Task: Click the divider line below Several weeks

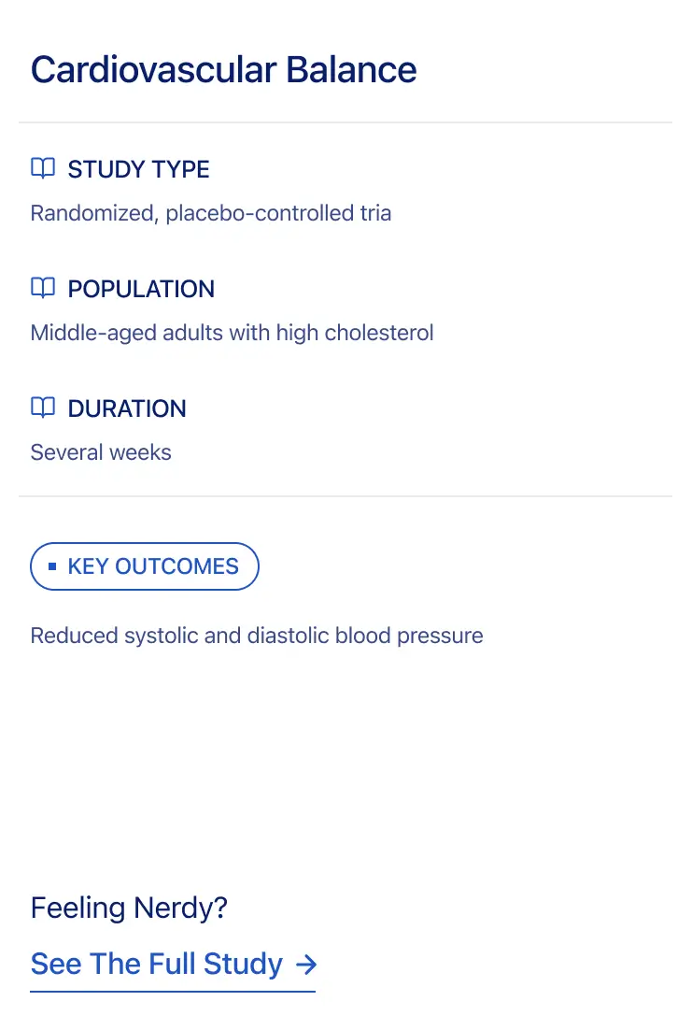Action: [345, 496]
